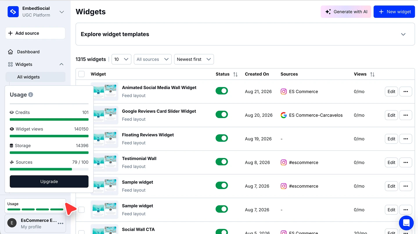
Task: Toggle Floating Reviews Widget status
Action: tap(222, 138)
